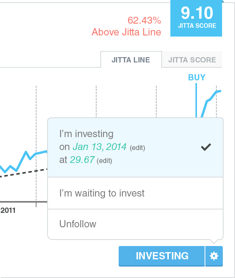This screenshot has height=278, width=235.
Task: Click the 62.43% Above Jitta Line text
Action: (x=127, y=26)
